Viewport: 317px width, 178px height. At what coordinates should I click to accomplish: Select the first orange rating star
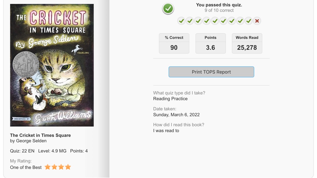point(47,167)
